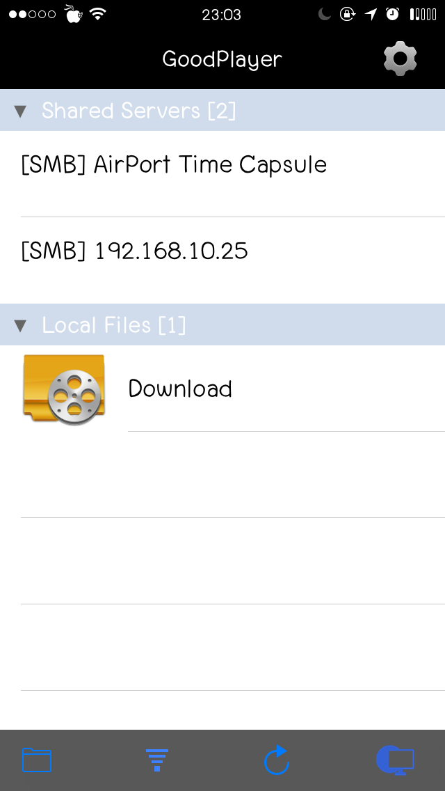The image size is (445, 791).
Task: Tap the rotation lock status icon
Action: pyautogui.click(x=347, y=14)
